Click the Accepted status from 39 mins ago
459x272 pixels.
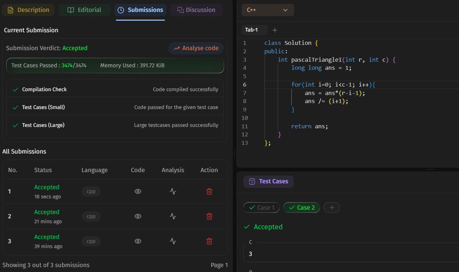(x=47, y=237)
